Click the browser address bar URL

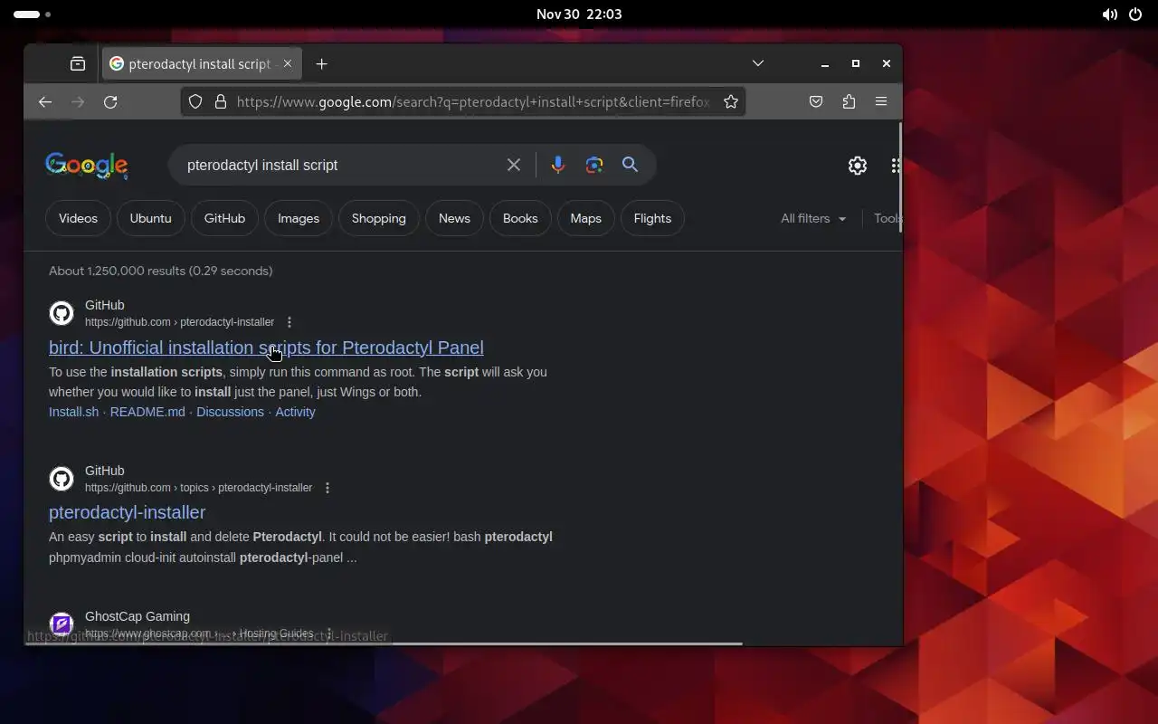pyautogui.click(x=473, y=102)
